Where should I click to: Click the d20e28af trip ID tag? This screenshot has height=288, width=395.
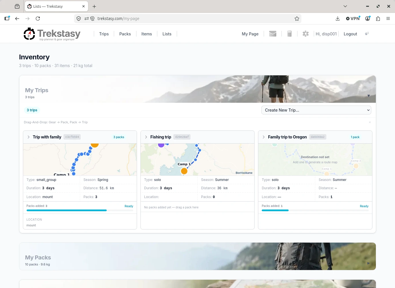coord(182,137)
